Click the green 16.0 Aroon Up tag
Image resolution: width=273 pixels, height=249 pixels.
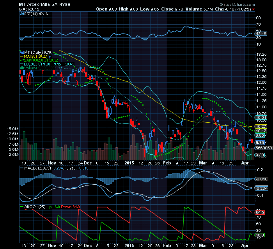click(x=260, y=235)
